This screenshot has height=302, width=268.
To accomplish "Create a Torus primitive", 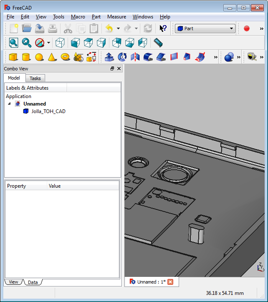I will (65, 57).
